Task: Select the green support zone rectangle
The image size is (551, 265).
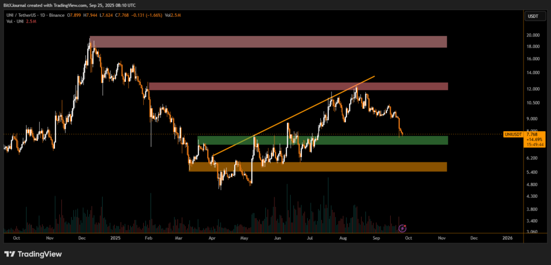Action: 322,140
